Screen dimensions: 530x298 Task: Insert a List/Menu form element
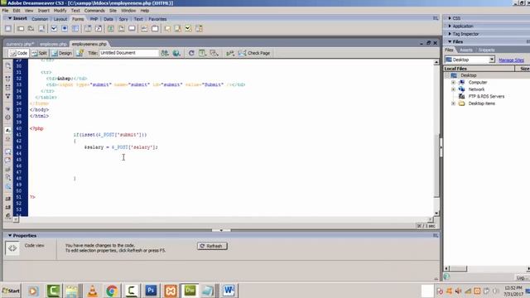pos(88,29)
